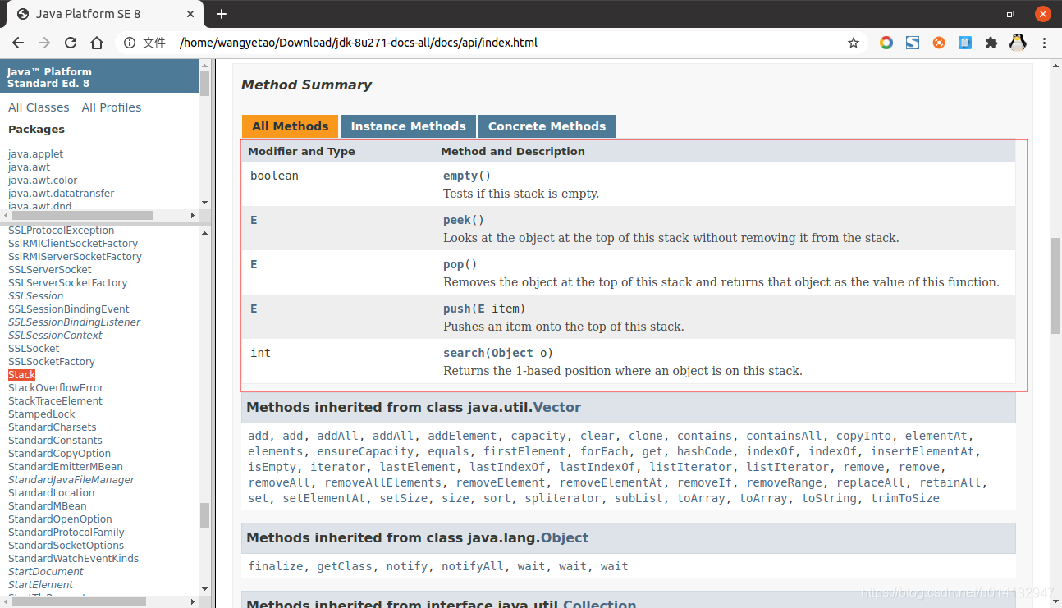View site information icon in address bar
This screenshot has height=608, width=1062.
pyautogui.click(x=129, y=43)
